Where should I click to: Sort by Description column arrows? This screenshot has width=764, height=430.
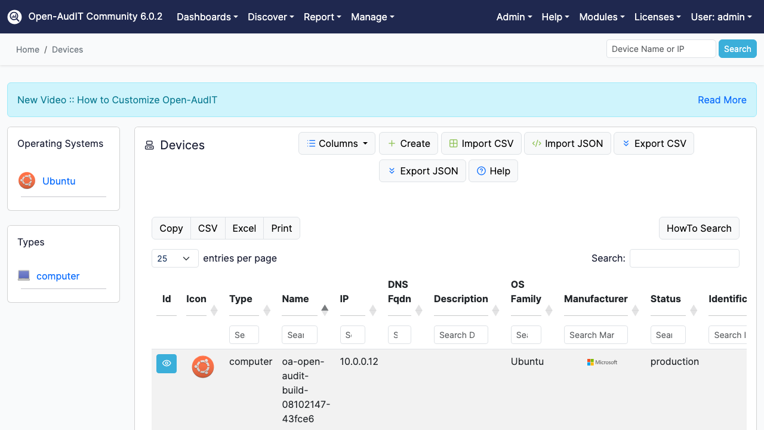click(495, 311)
